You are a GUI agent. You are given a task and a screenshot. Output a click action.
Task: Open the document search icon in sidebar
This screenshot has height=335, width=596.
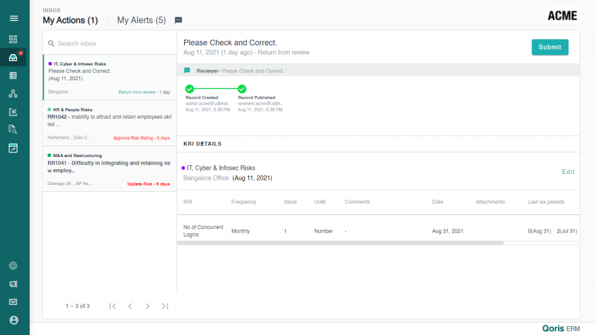[x=13, y=130]
